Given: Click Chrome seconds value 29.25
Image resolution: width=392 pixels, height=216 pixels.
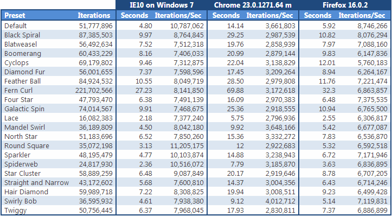Looking at the screenshot, I should (x=235, y=35).
